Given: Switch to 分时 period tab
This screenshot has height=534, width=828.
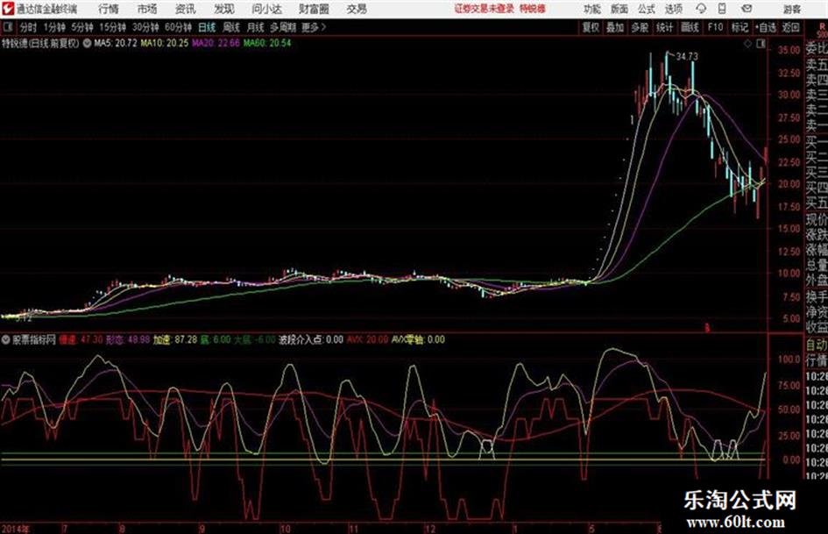Looking at the screenshot, I should pyautogui.click(x=29, y=27).
